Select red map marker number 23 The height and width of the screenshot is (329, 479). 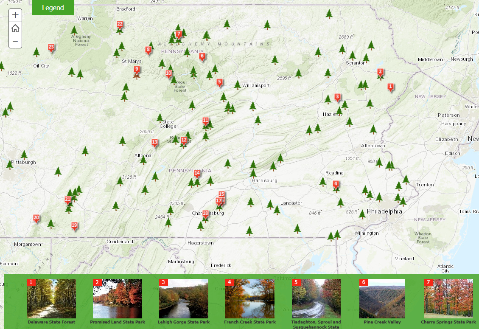coord(51,48)
